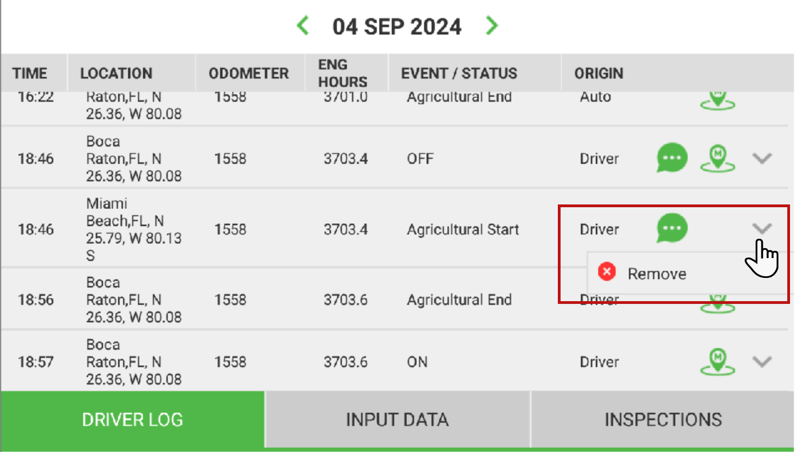The width and height of the screenshot is (795, 452).
Task: Go to previous day with left arrow
Action: pos(302,25)
